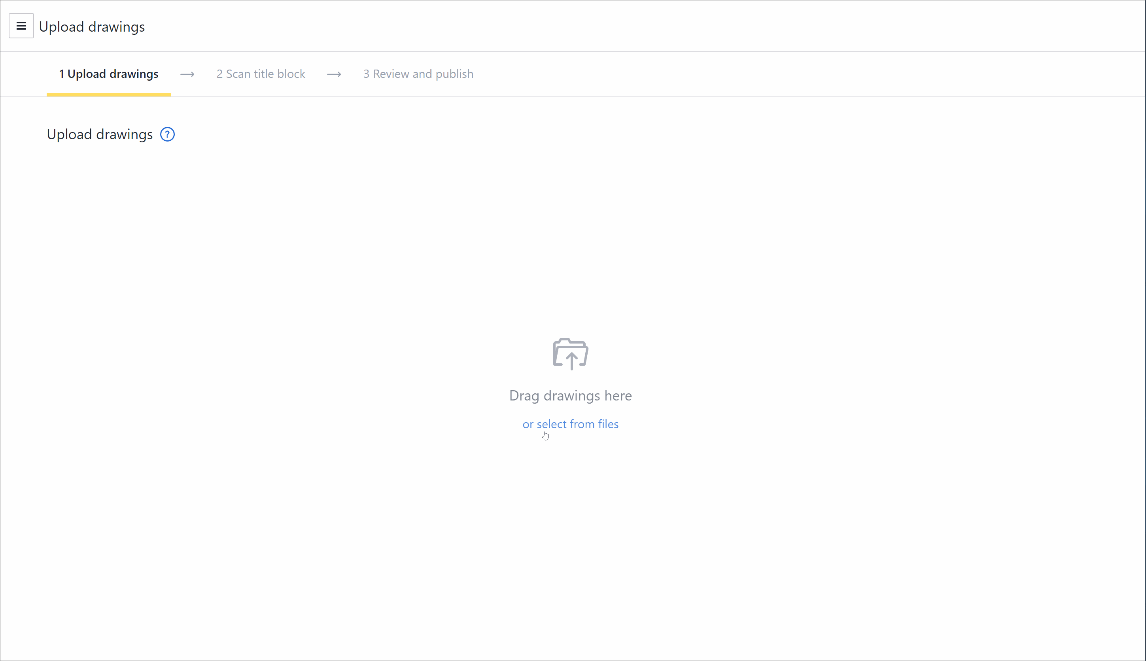Click the arrow before Review and publish
This screenshot has height=661, width=1146.
(x=334, y=74)
